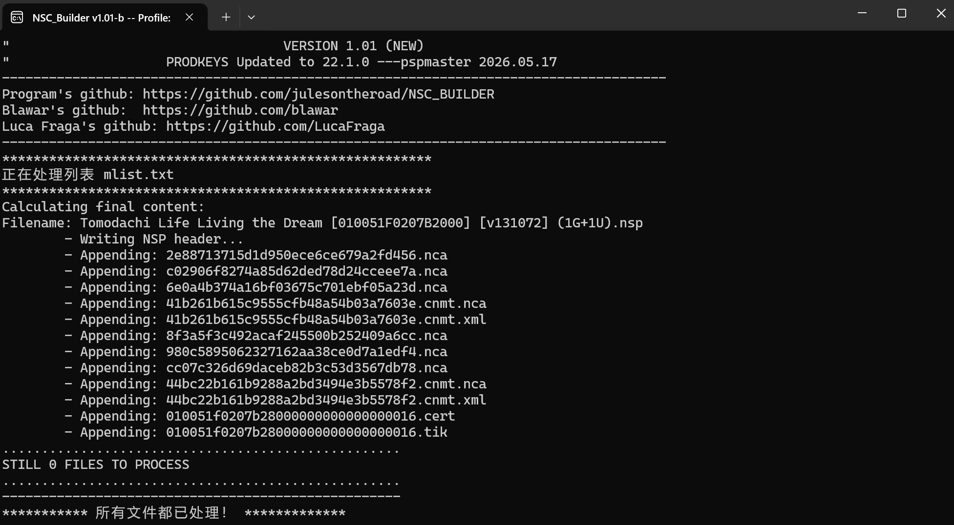
Task: Click the appended .cert file entry
Action: (x=311, y=416)
